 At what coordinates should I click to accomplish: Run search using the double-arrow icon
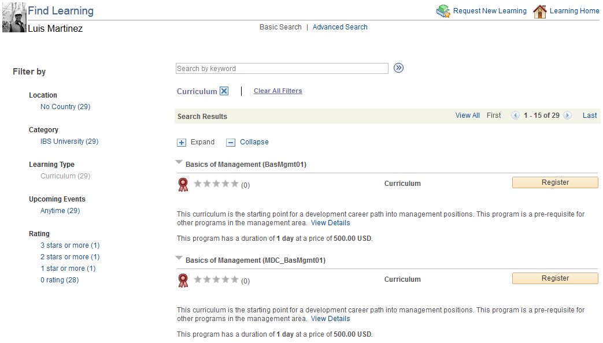point(398,68)
